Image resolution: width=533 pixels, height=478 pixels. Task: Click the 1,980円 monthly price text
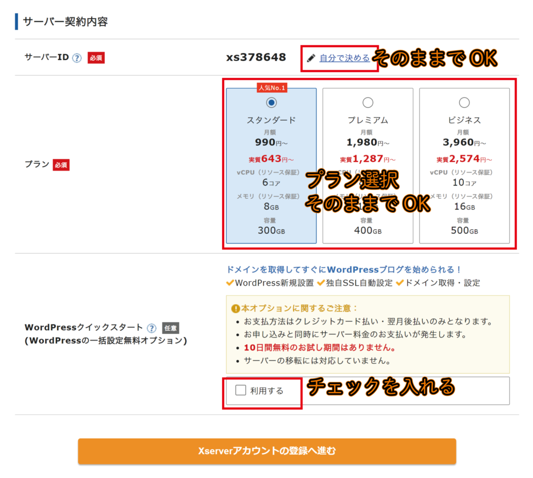[x=368, y=143]
